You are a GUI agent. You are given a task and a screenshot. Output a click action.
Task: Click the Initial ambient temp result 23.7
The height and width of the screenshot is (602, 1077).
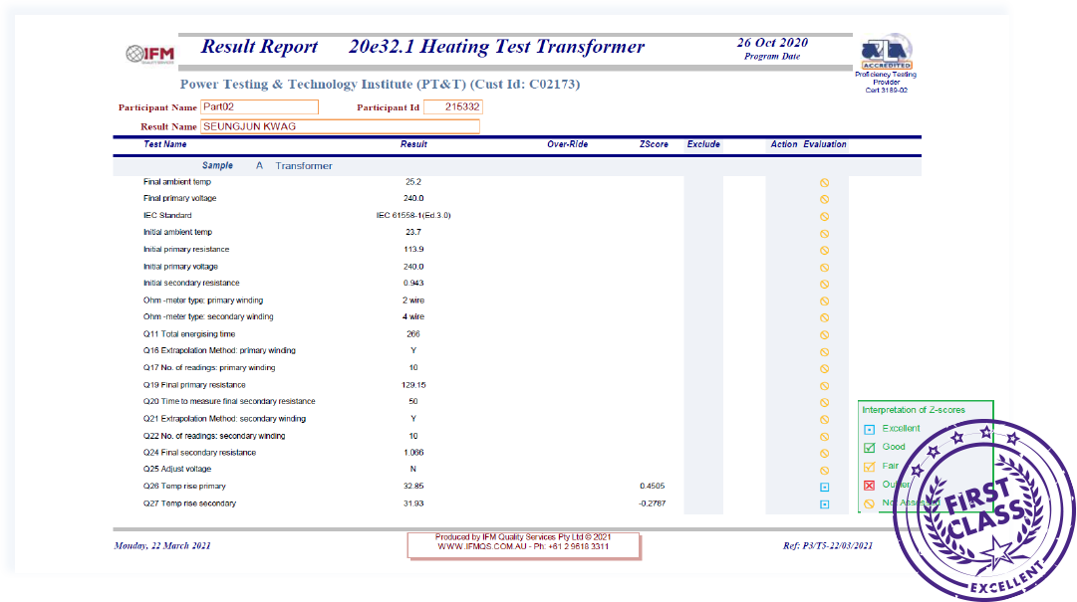(413, 233)
